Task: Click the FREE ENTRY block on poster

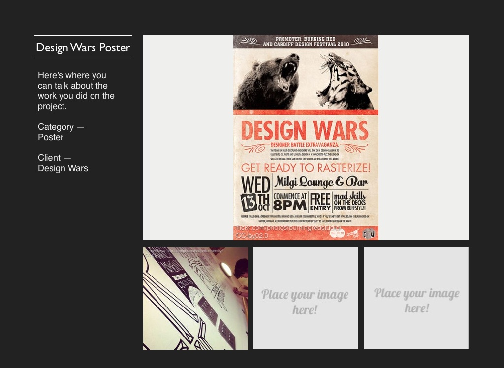Action: [x=320, y=202]
